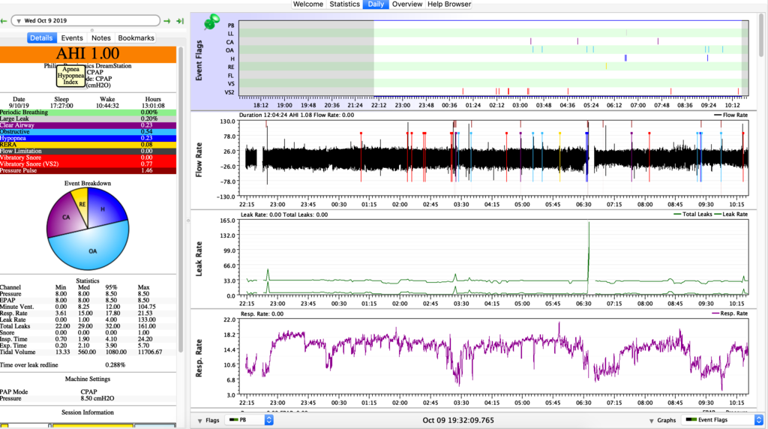
Task: Switch to the Events tab
Action: coord(72,37)
